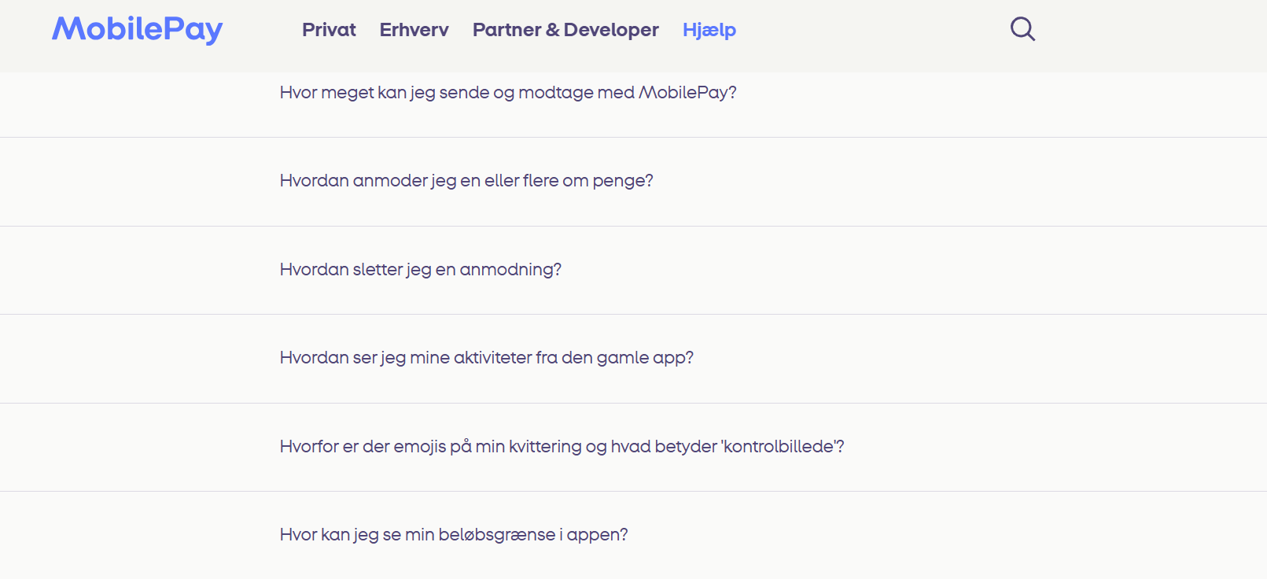1267x579 pixels.
Task: Open 'Hvor kan jeg se min beløbsgrænse' question
Action: pyautogui.click(x=454, y=535)
